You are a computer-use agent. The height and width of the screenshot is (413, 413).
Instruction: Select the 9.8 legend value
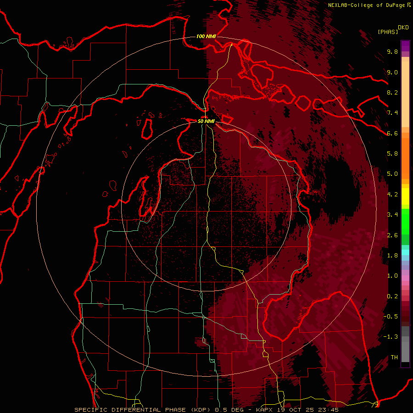click(392, 51)
